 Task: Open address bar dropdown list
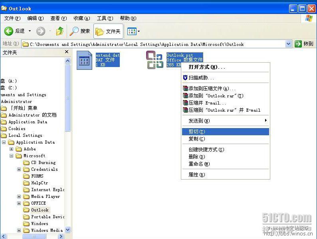point(289,43)
